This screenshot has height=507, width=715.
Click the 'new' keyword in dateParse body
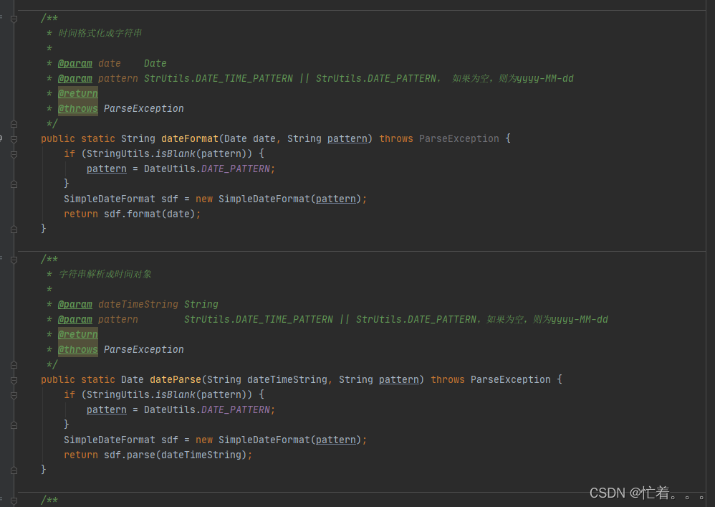coord(204,440)
